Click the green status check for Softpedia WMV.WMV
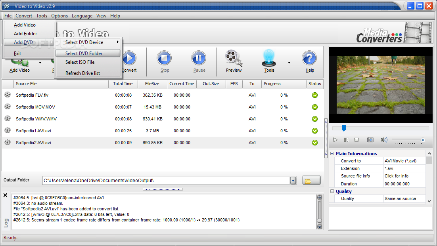 (314, 119)
